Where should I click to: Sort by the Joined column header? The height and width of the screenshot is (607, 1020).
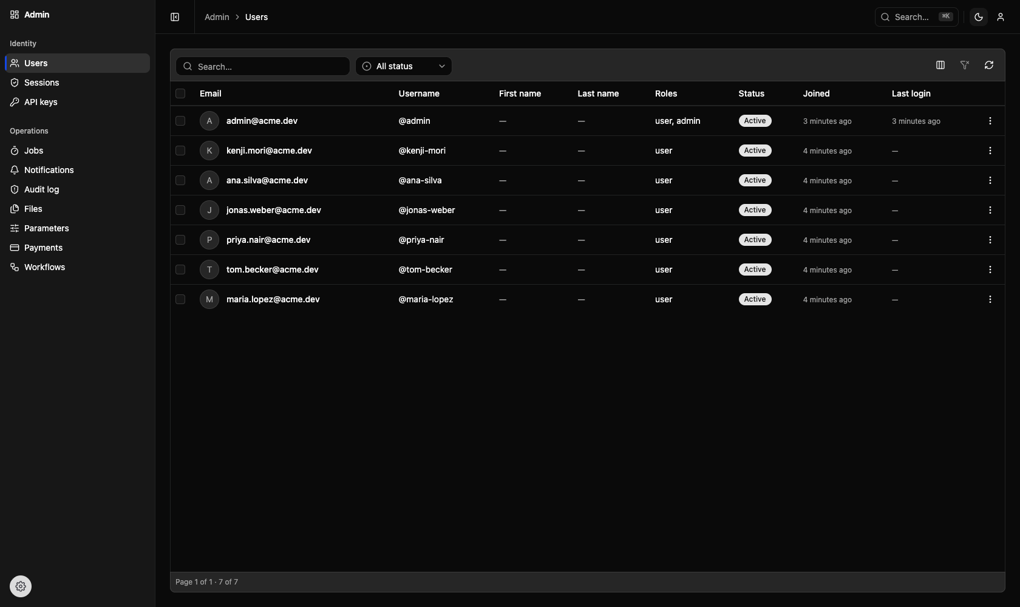[816, 93]
